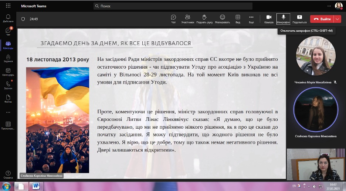Select Стойкова Кароліна Миколаївна participant avatar

(316, 110)
